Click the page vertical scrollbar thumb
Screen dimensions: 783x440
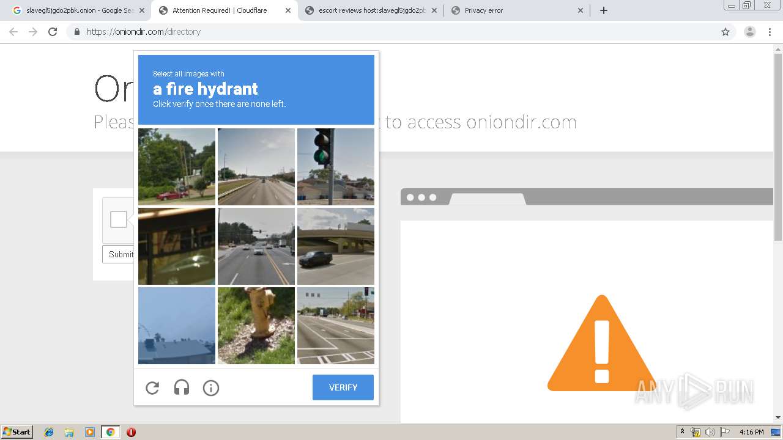click(x=778, y=148)
